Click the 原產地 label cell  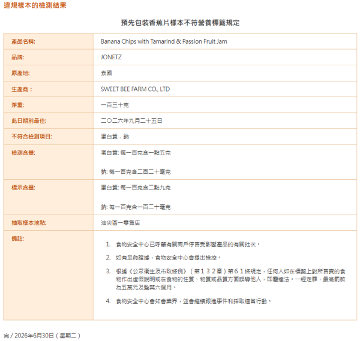(49, 73)
